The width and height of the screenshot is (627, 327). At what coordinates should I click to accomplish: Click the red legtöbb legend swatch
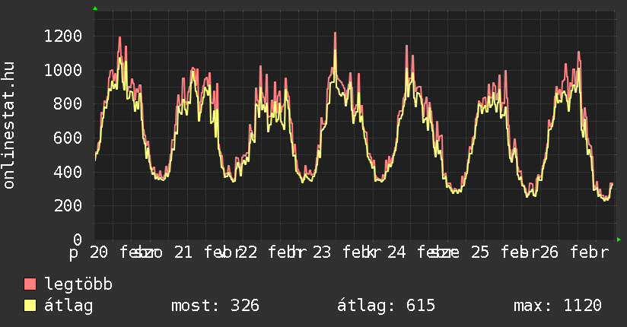pos(30,284)
